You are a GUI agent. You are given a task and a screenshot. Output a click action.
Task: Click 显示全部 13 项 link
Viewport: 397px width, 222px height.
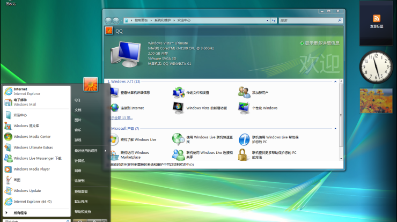[121, 118]
